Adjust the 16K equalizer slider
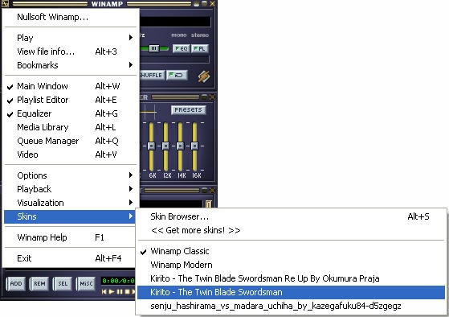Viewport: 449px width, 317px height. (x=194, y=146)
